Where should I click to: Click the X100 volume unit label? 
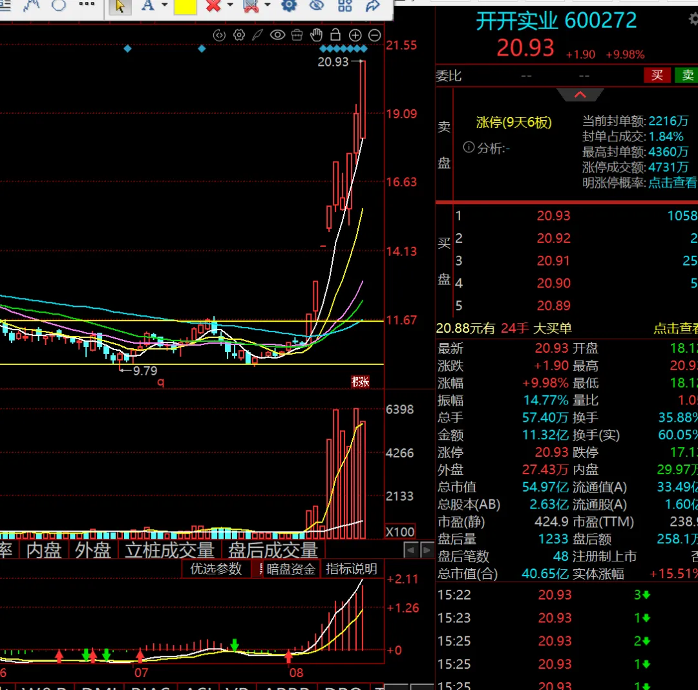click(400, 532)
